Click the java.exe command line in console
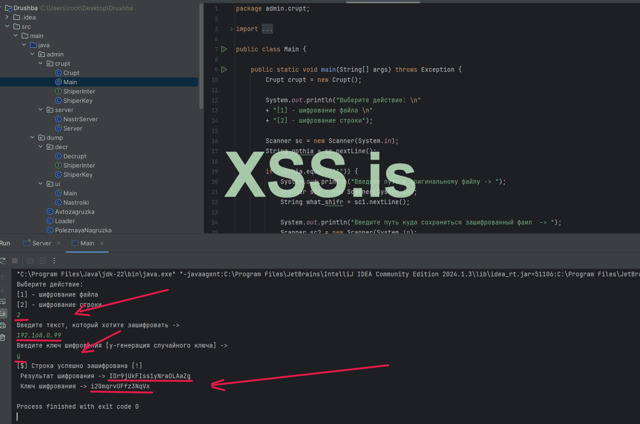The width and height of the screenshot is (640, 424). (x=328, y=274)
